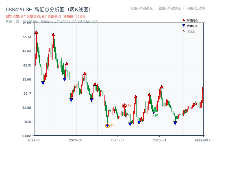The width and height of the screenshot is (226, 169).
Task: Select the blue 关键低点 triangle marker legend icon
Action: [184, 25]
